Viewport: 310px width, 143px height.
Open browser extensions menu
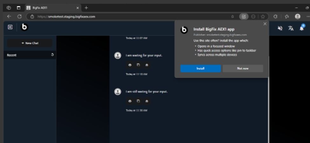pos(275,17)
